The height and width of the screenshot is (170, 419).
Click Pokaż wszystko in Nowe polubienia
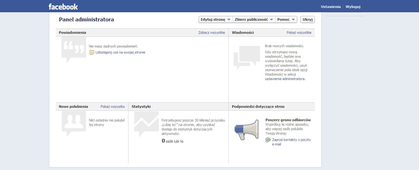coord(112,107)
